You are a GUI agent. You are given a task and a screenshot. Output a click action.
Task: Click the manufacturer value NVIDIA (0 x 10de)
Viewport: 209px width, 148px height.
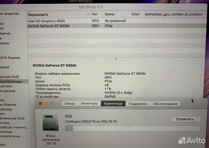(118, 93)
